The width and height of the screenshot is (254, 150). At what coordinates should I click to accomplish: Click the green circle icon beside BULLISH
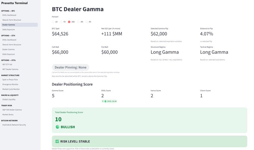(58, 127)
